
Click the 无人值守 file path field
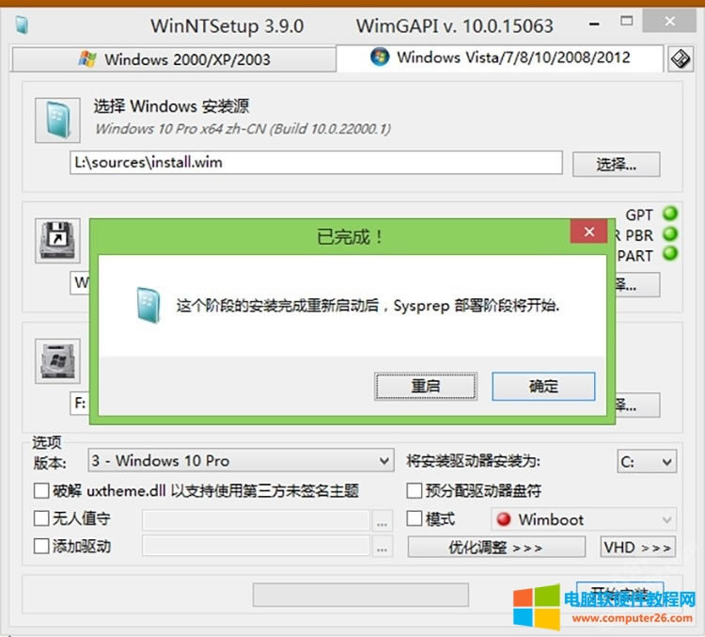point(257,520)
